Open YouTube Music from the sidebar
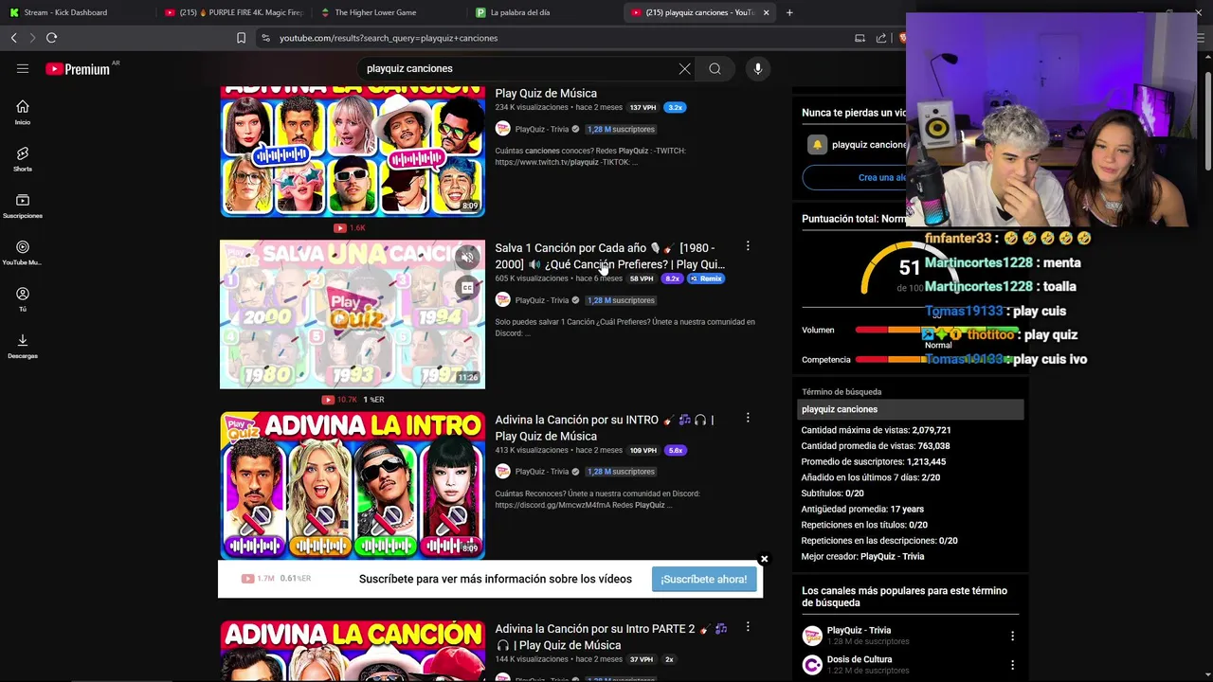 coord(23,253)
